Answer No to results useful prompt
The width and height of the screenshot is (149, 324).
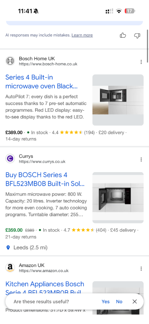(x=119, y=302)
